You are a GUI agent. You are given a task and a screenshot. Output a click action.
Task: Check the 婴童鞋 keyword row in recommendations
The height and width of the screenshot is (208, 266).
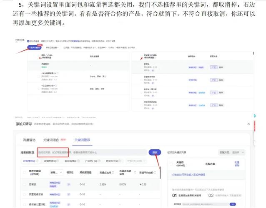(x=25, y=194)
